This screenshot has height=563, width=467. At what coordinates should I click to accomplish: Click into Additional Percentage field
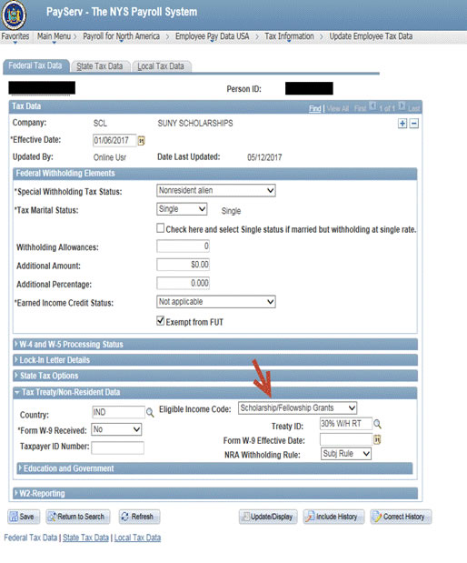coord(183,283)
